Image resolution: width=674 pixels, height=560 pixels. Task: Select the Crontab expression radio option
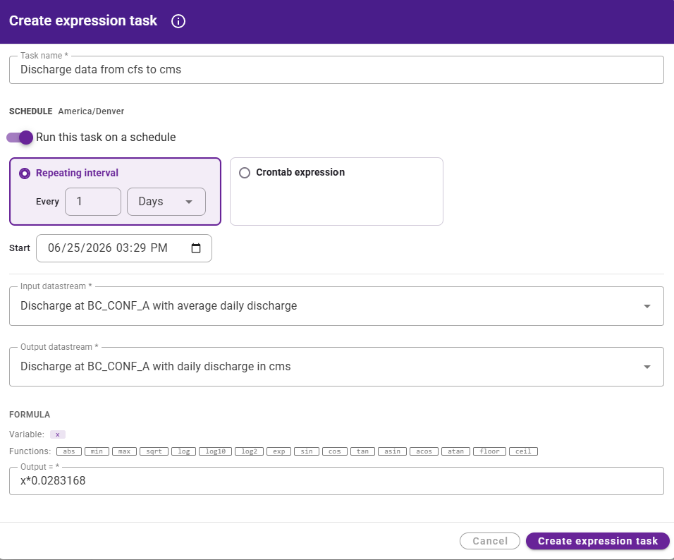[245, 173]
